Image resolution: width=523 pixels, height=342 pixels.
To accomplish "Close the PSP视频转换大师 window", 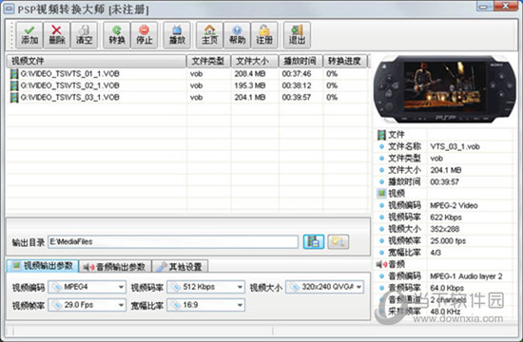I will (x=506, y=6).
